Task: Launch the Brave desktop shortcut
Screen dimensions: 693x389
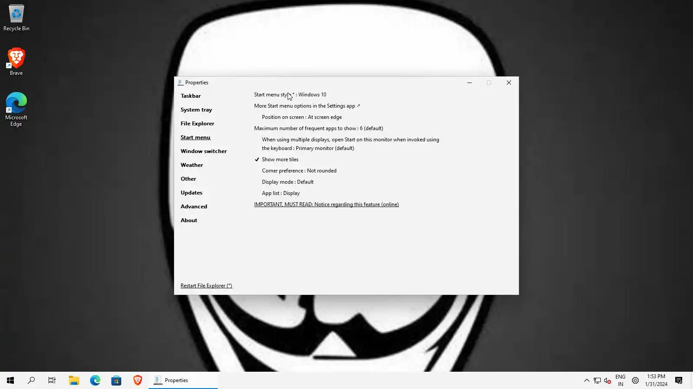Action: [16, 61]
